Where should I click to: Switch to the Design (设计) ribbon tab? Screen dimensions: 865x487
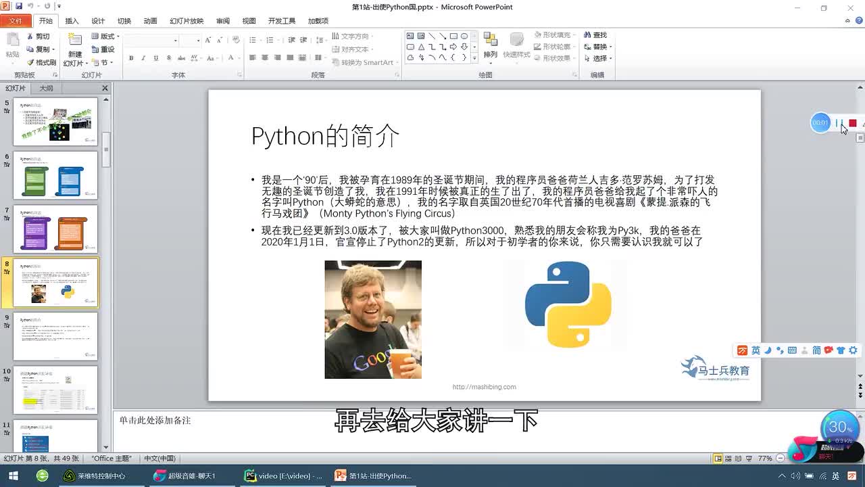click(x=98, y=21)
